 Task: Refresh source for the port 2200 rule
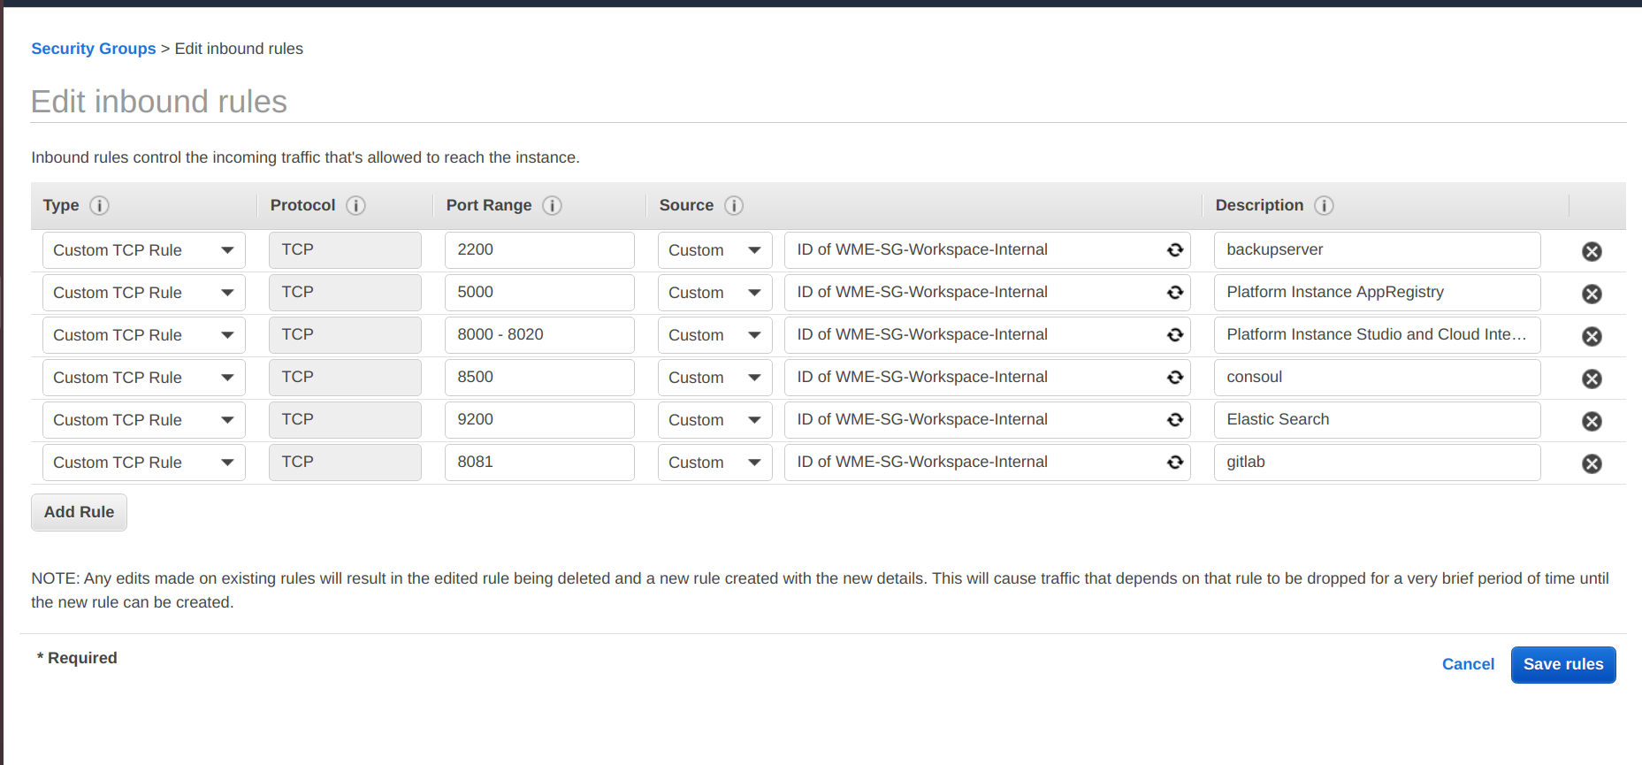pyautogui.click(x=1174, y=250)
